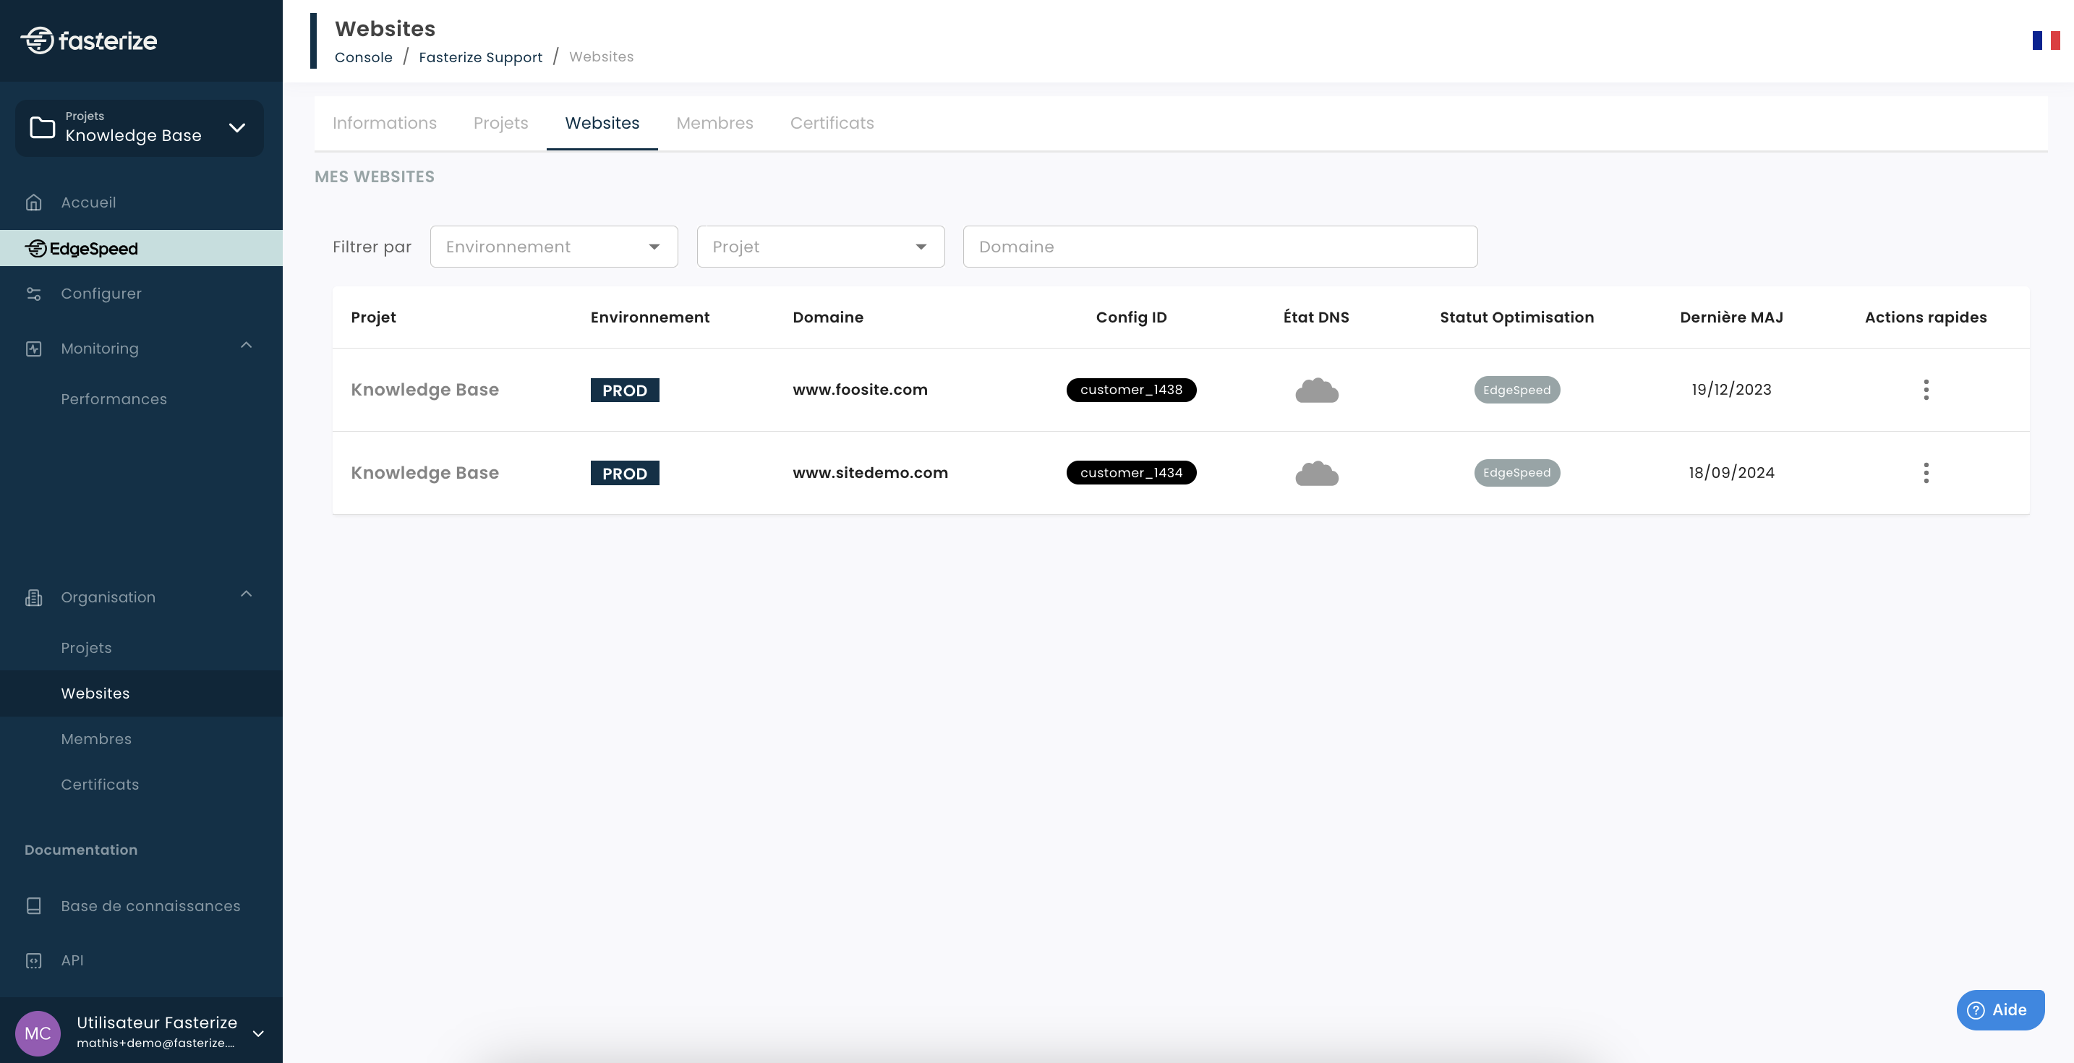Expand the Utilisateur Fasterize account menu
Viewport: 2074px width, 1063px height.
pyautogui.click(x=258, y=1033)
